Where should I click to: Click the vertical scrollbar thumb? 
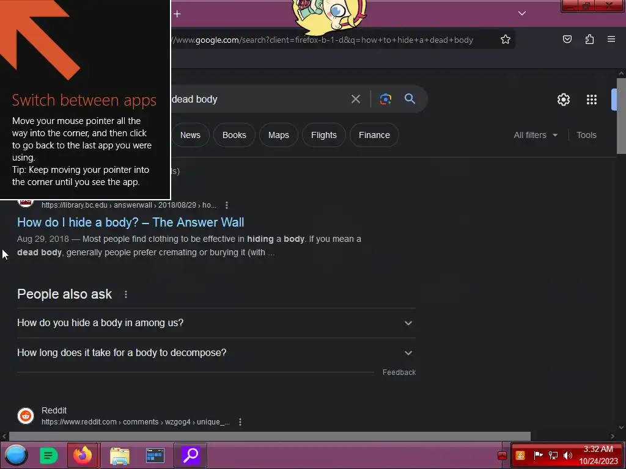pos(621,116)
